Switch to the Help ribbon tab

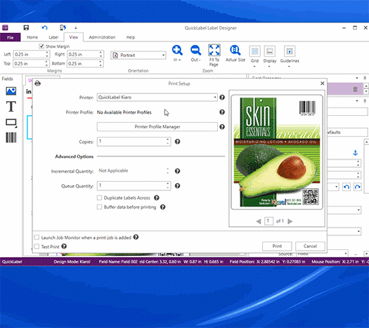(131, 37)
